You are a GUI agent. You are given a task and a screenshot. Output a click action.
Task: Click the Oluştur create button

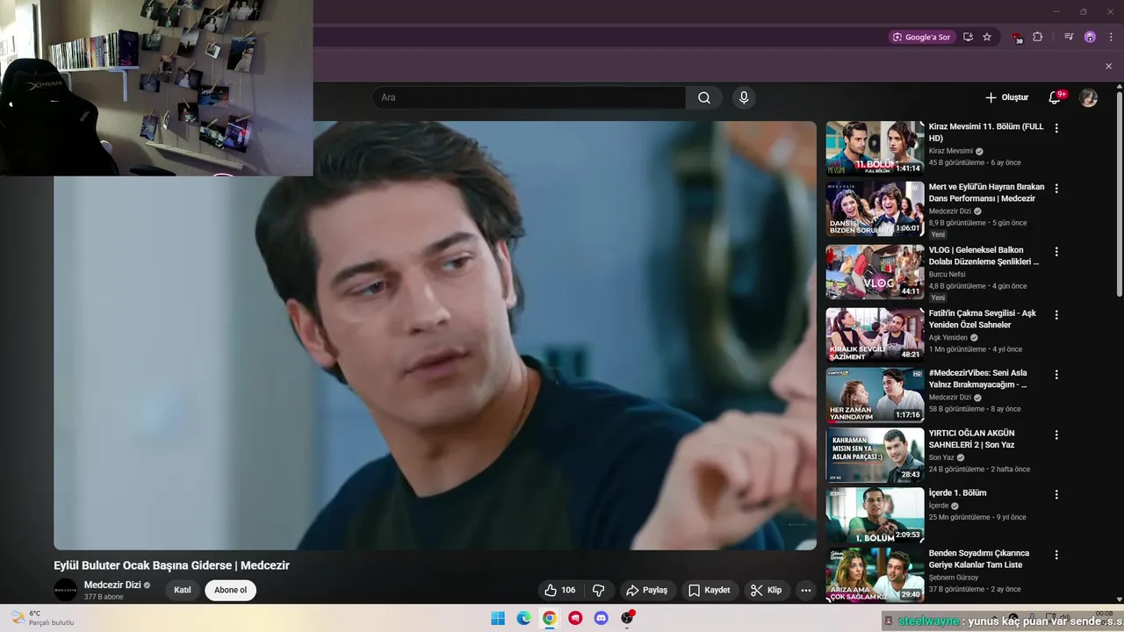[x=1006, y=97]
